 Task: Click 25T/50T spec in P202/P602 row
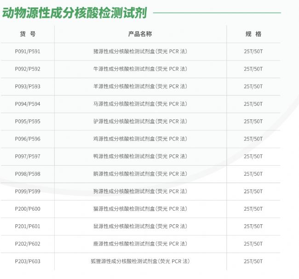click(253, 244)
